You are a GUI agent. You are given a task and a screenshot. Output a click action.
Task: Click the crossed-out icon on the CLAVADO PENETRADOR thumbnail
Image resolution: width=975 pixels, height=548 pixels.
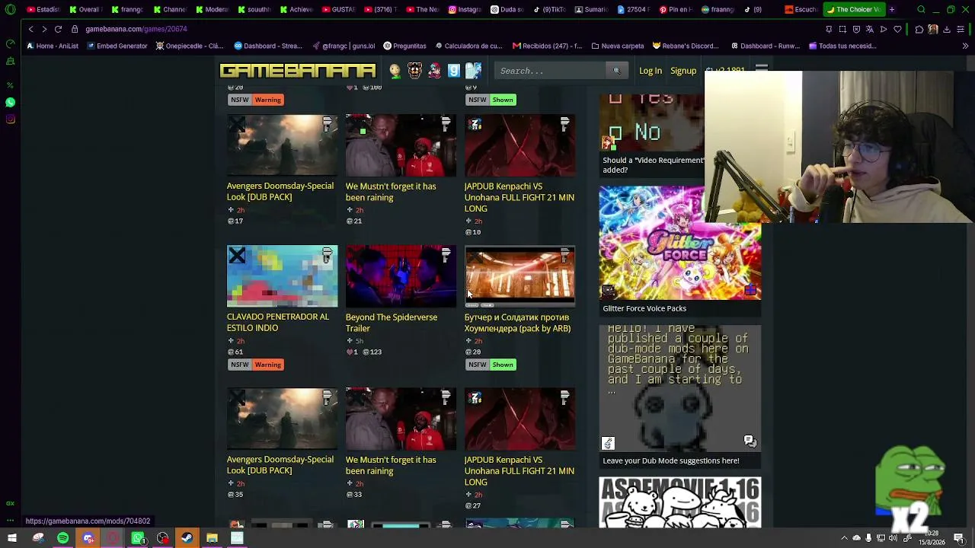237,256
